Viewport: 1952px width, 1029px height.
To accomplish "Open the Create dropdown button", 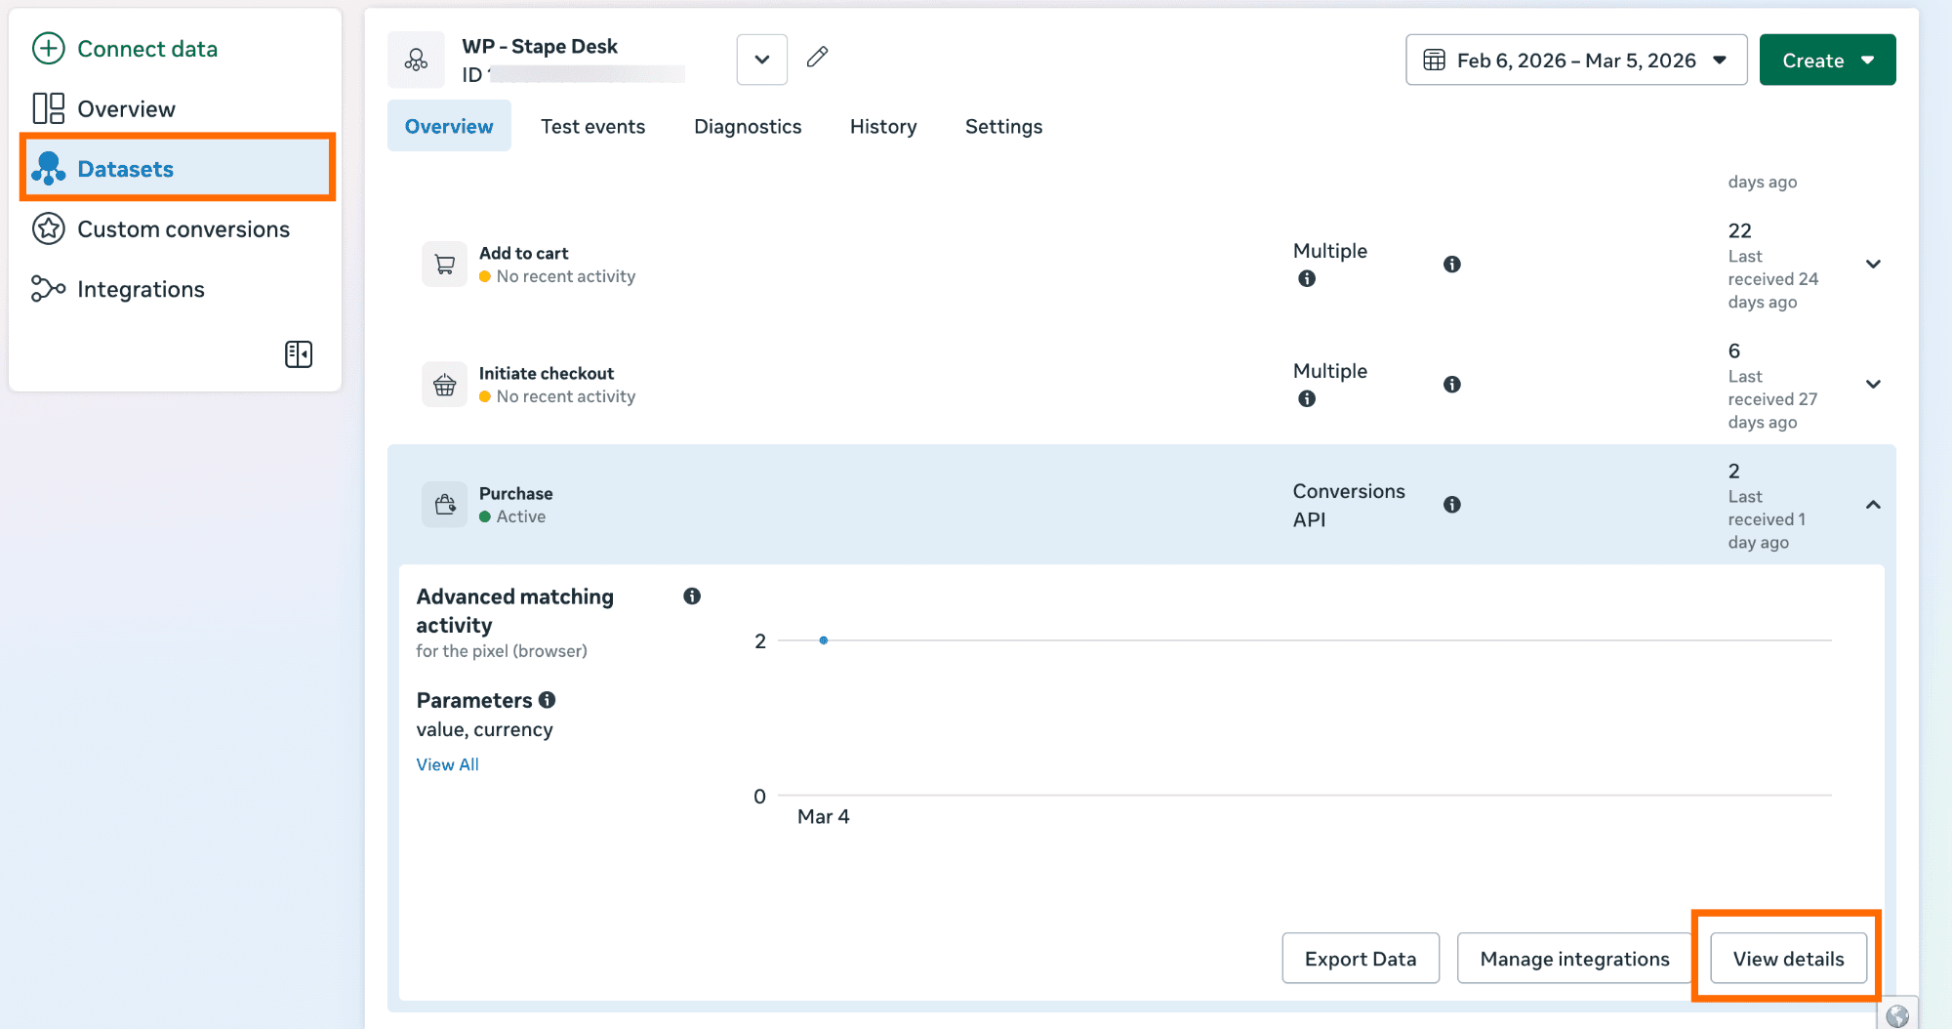I will pos(1827,61).
